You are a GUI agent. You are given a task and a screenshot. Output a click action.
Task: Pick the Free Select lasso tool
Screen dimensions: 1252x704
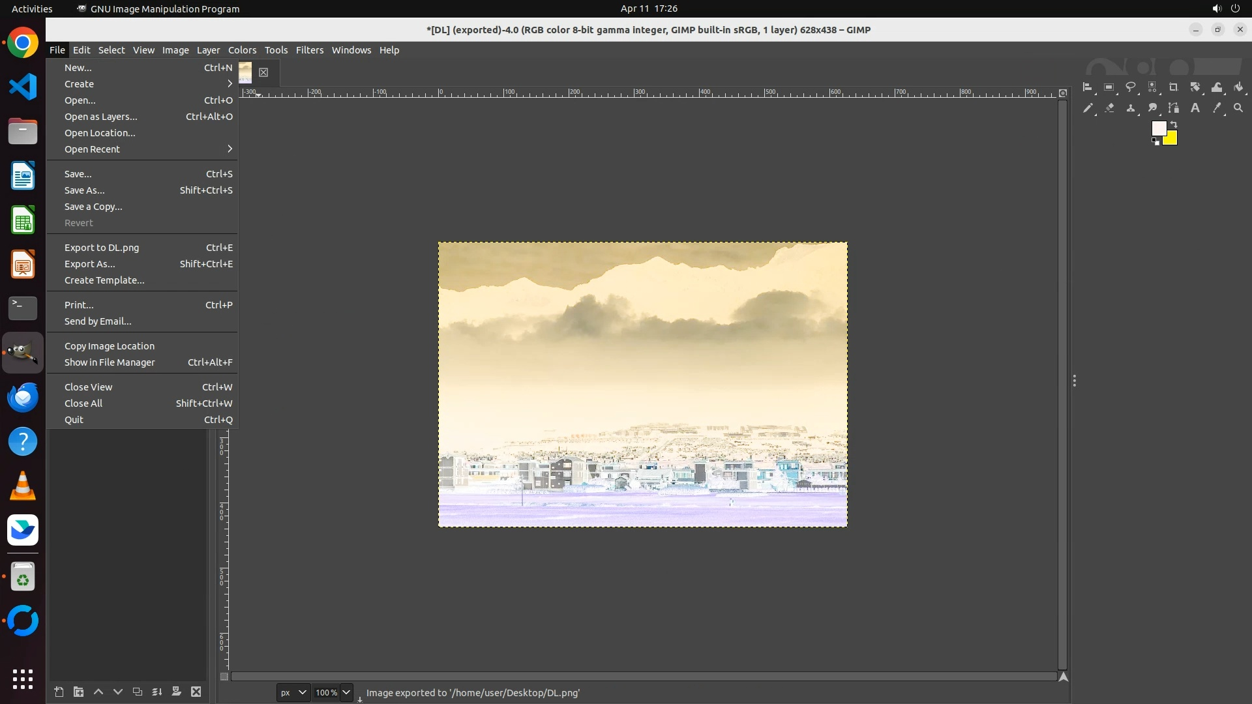pyautogui.click(x=1130, y=87)
